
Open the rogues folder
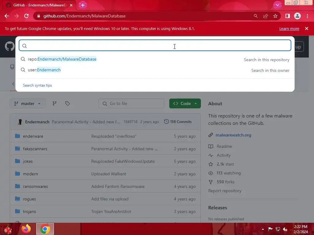tap(29, 199)
